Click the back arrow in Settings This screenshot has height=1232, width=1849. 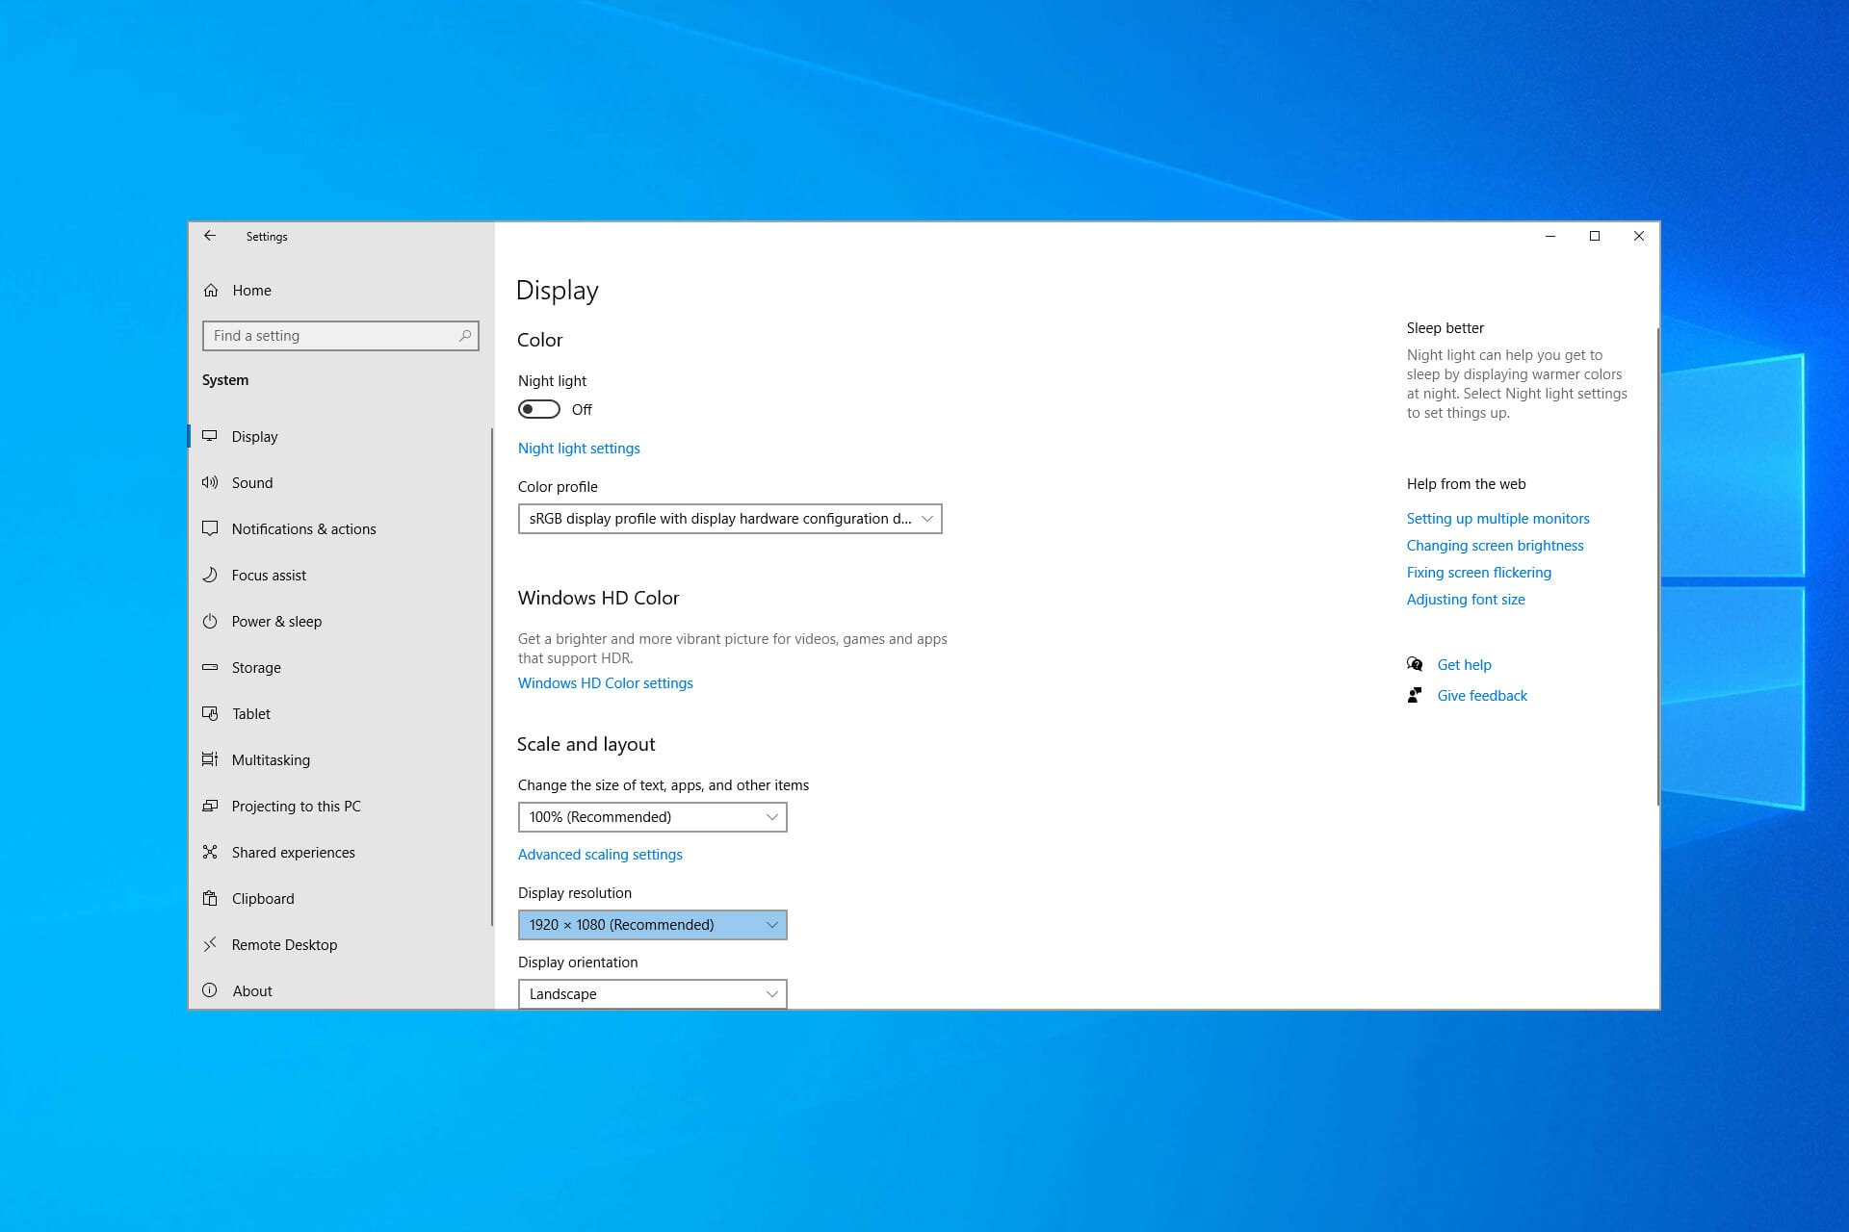210,236
